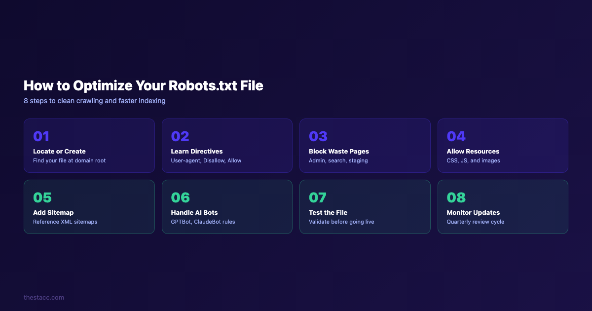Click the "Add Sitemap" card title
592x311 pixels.
[x=52, y=212]
